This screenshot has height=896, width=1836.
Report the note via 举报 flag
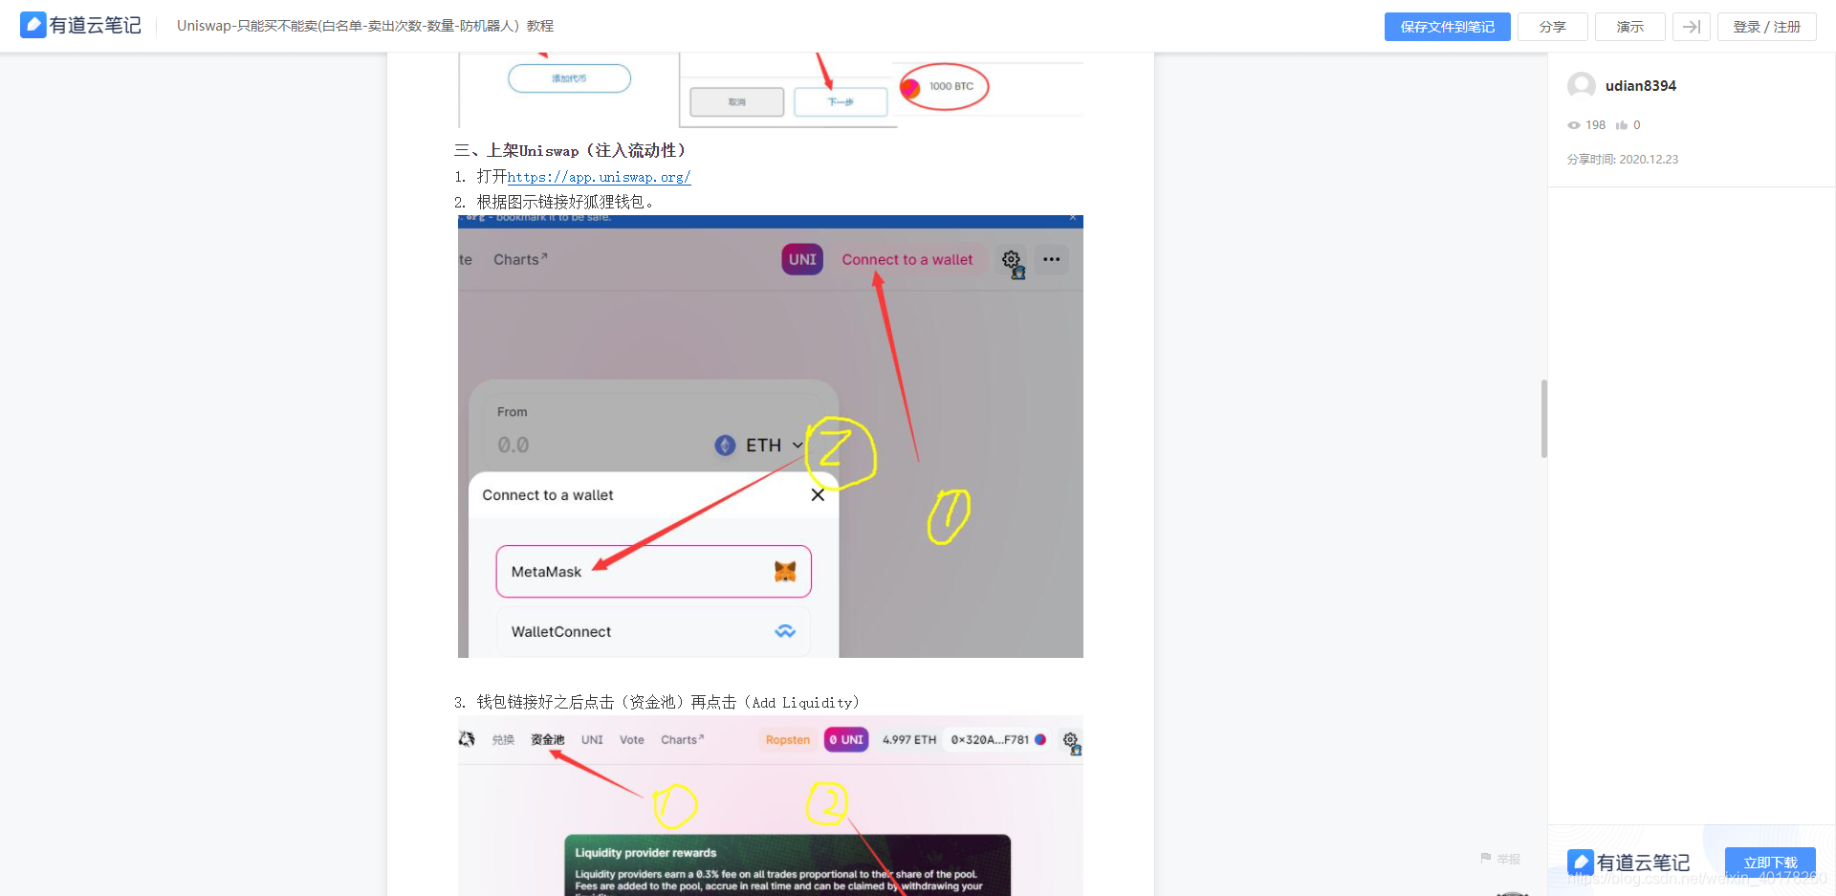coord(1499,859)
